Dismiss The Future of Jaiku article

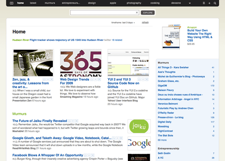pyautogui.click(x=77, y=121)
